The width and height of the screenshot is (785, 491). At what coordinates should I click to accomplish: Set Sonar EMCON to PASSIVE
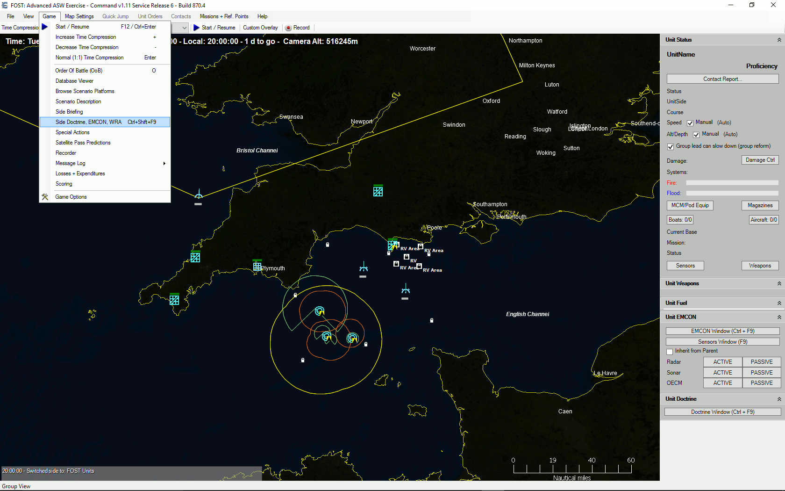pyautogui.click(x=761, y=373)
